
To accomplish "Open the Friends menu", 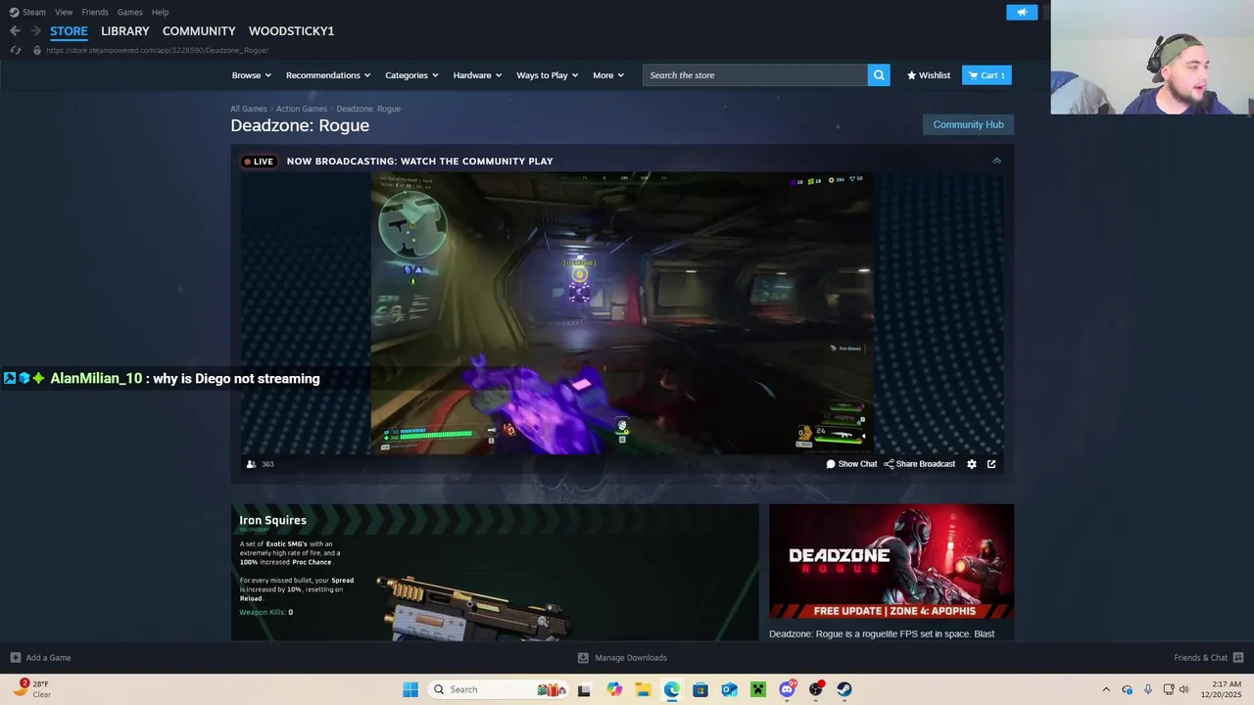I will click(x=95, y=12).
